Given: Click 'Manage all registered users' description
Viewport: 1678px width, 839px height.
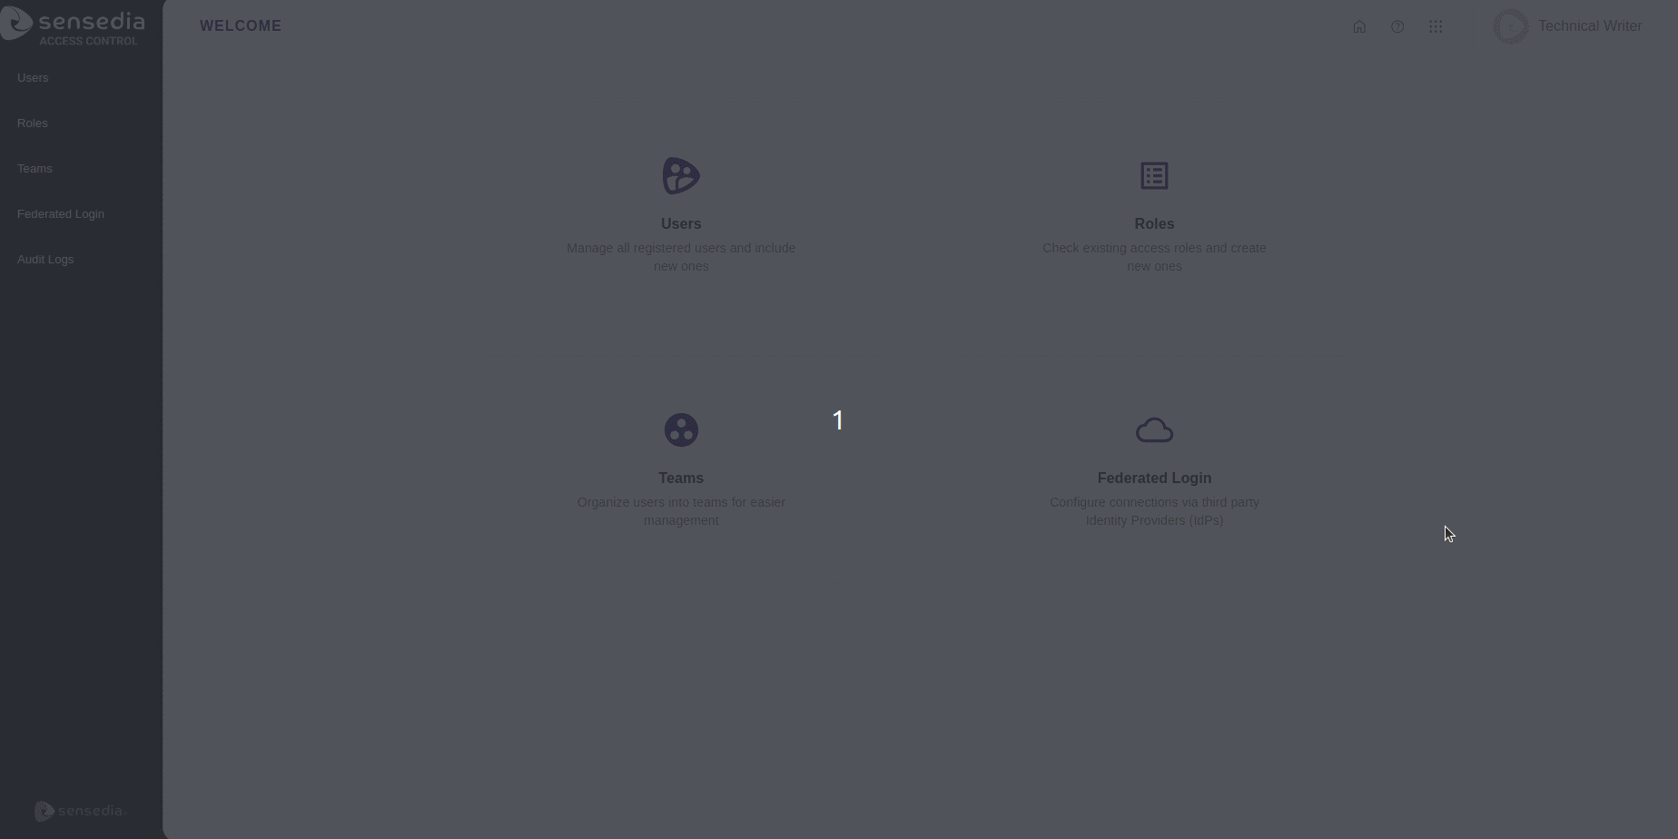Looking at the screenshot, I should 681,257.
